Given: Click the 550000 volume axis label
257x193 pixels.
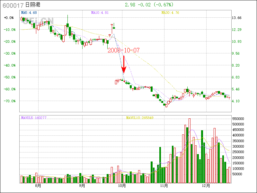Looking at the screenshot, I should pyautogui.click(x=238, y=119).
